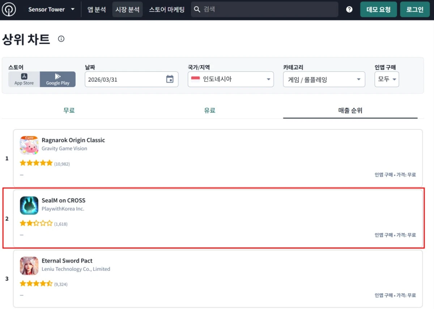Image resolution: width=434 pixels, height=309 pixels.
Task: Click the info icon beside 상위 차트
Action: [61, 39]
